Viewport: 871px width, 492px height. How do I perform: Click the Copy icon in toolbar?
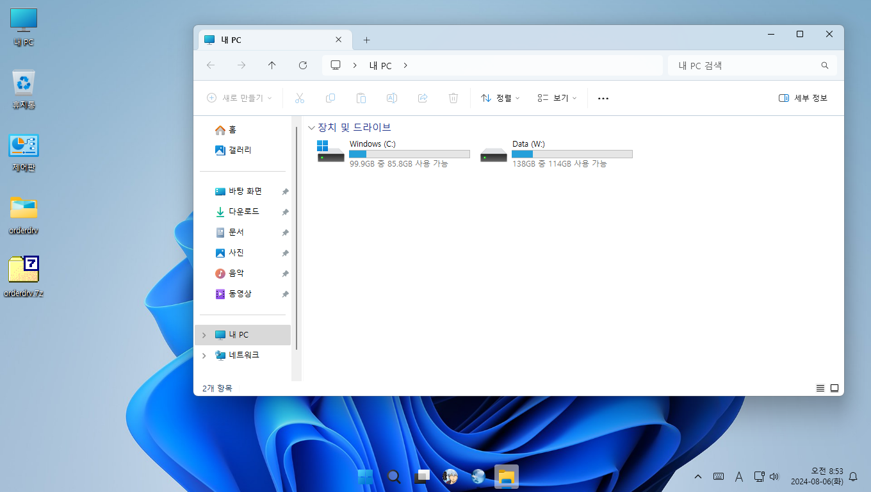click(330, 98)
